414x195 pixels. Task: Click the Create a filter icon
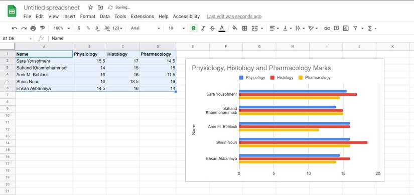pyautogui.click(x=355, y=28)
